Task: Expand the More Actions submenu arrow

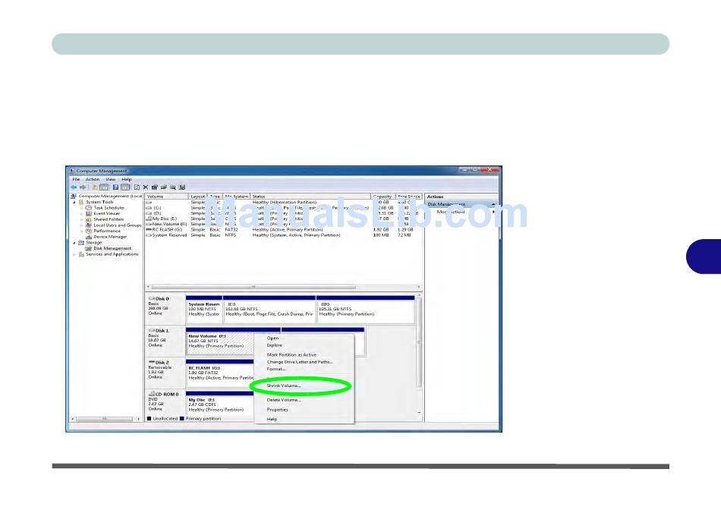Action: (x=493, y=213)
